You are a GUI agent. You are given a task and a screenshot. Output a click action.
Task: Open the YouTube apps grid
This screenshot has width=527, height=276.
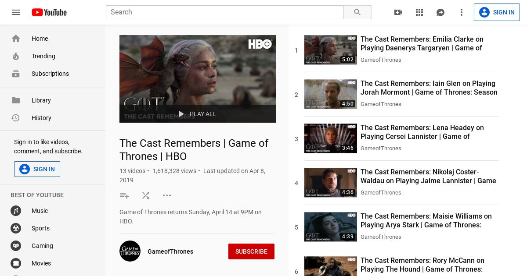tap(419, 12)
